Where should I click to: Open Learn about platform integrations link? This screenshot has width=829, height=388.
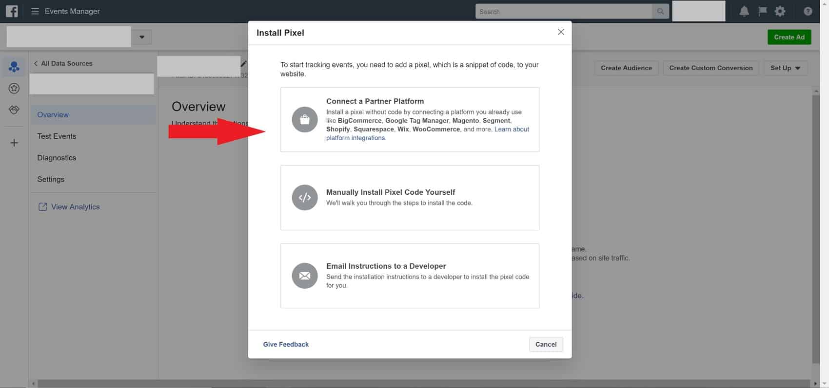point(512,129)
